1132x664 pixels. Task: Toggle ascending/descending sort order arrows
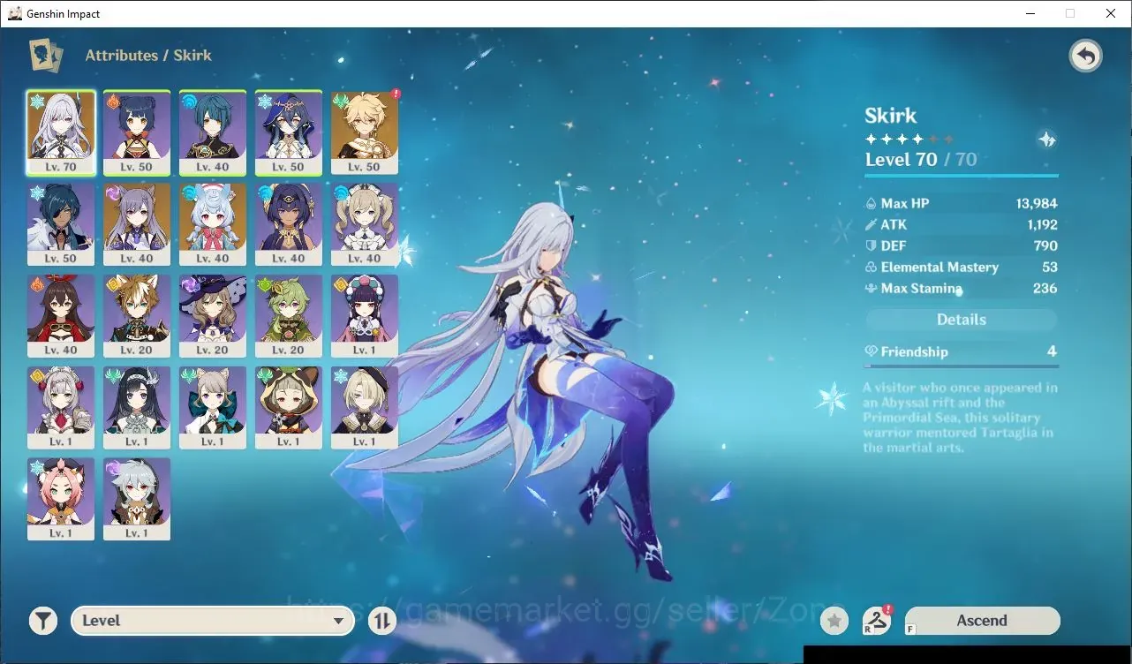[381, 621]
